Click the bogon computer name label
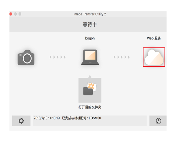The image size is (176, 142). (90, 38)
